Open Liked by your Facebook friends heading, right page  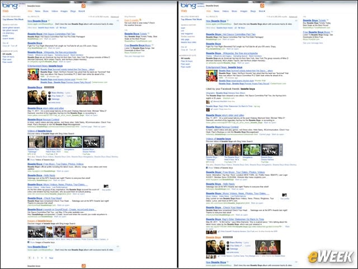(230, 89)
